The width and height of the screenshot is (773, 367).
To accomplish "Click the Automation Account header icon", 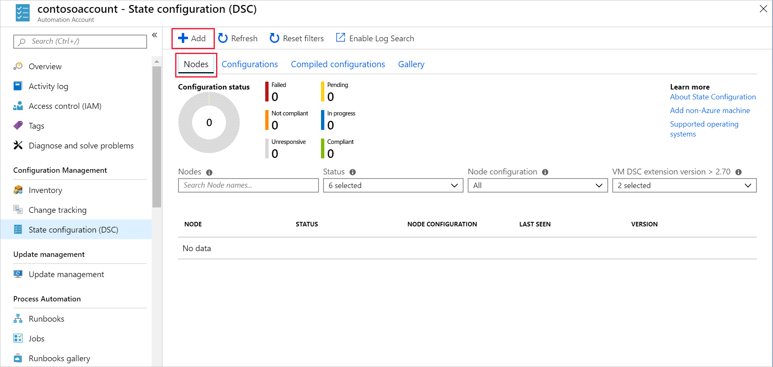I will (x=23, y=12).
